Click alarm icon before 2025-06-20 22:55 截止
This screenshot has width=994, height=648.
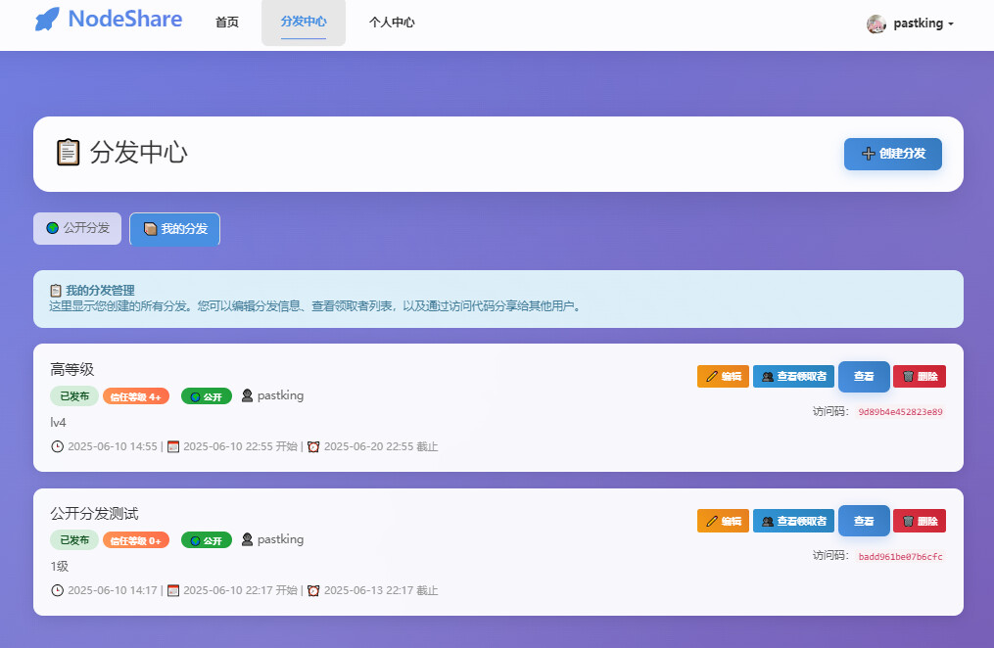313,446
